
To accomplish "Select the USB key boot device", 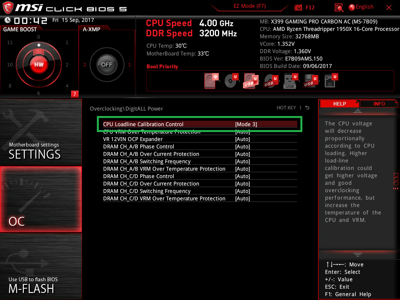I will point(291,81).
